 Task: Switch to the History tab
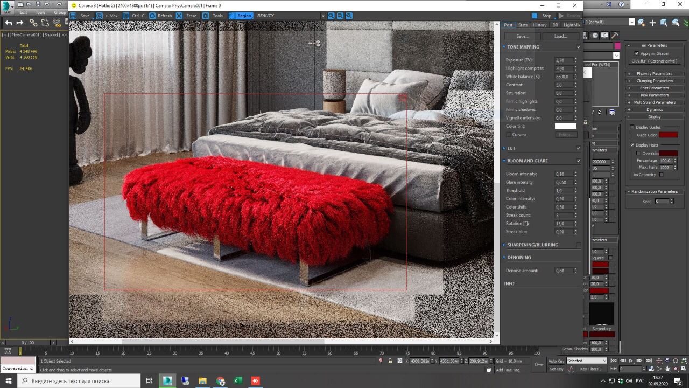click(x=539, y=25)
